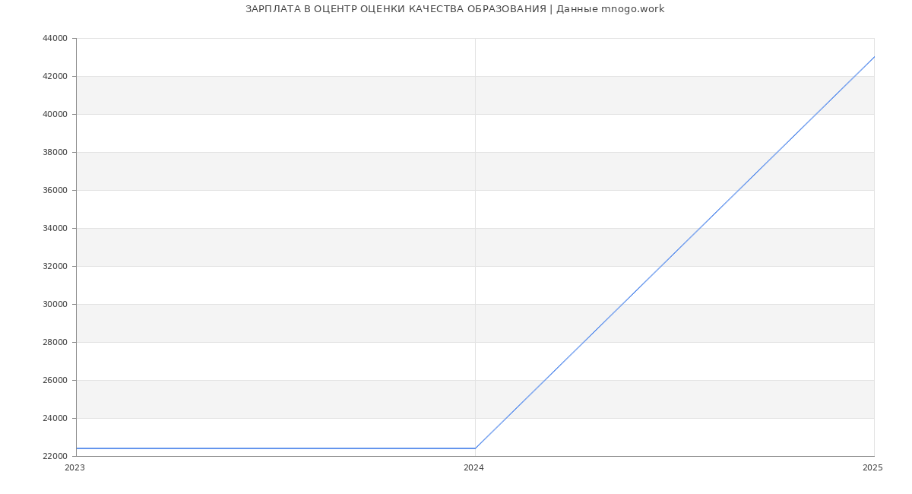The width and height of the screenshot is (912, 494).
Task: Click the 2025 x-axis label
Action: (872, 468)
